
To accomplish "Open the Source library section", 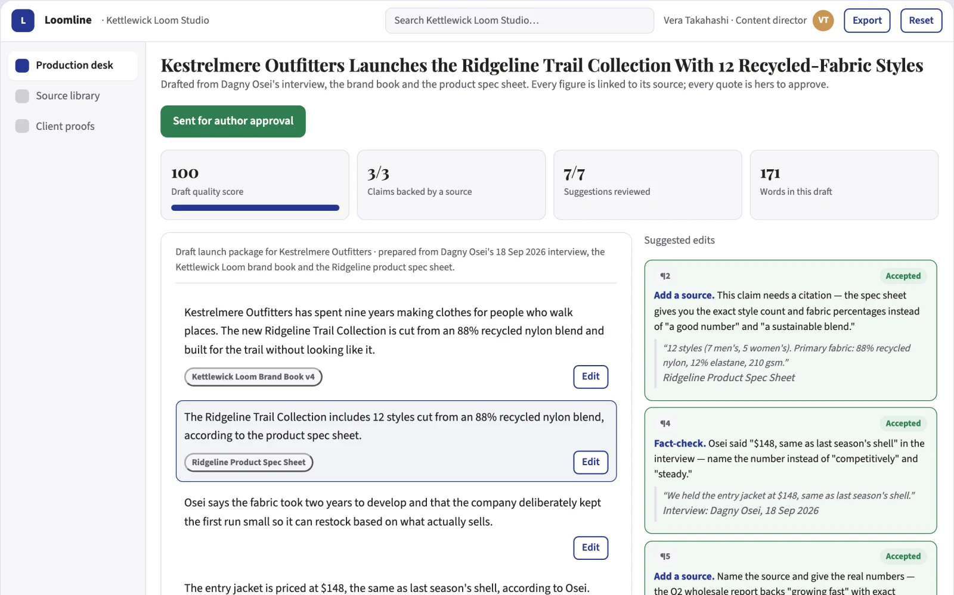I will 73,96.
